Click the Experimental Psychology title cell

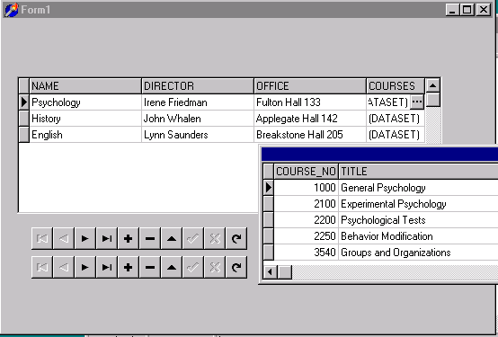coord(418,204)
